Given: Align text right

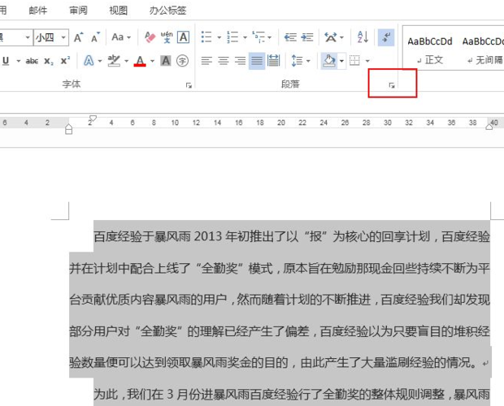Looking at the screenshot, I should pyautogui.click(x=240, y=60).
